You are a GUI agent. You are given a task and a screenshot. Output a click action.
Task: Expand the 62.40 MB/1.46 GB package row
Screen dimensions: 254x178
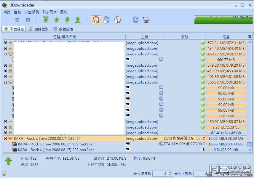point(6,133)
